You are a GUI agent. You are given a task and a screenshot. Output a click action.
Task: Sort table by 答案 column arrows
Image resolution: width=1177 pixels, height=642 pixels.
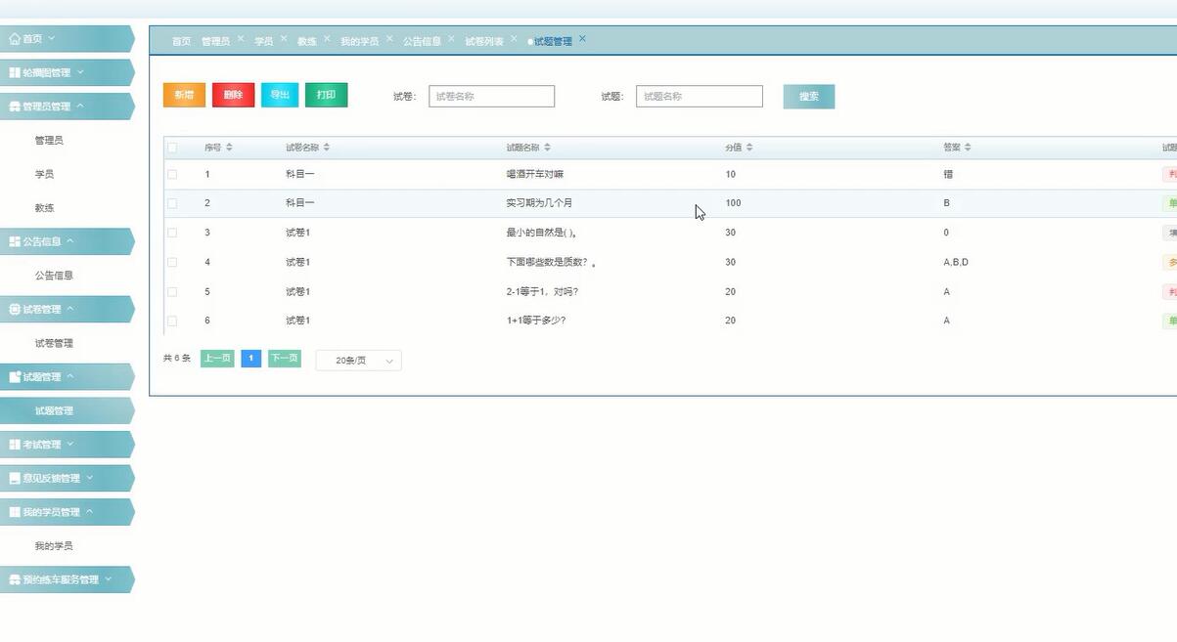coord(968,148)
